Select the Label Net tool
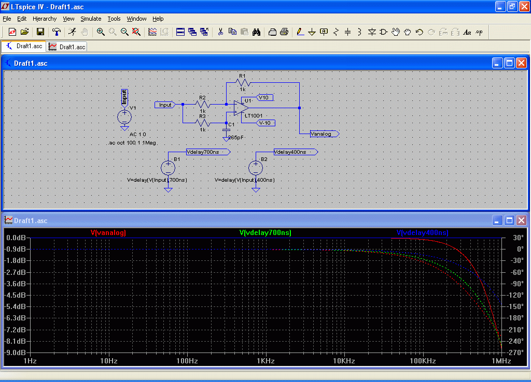Image resolution: width=531 pixels, height=382 pixels. (x=324, y=32)
